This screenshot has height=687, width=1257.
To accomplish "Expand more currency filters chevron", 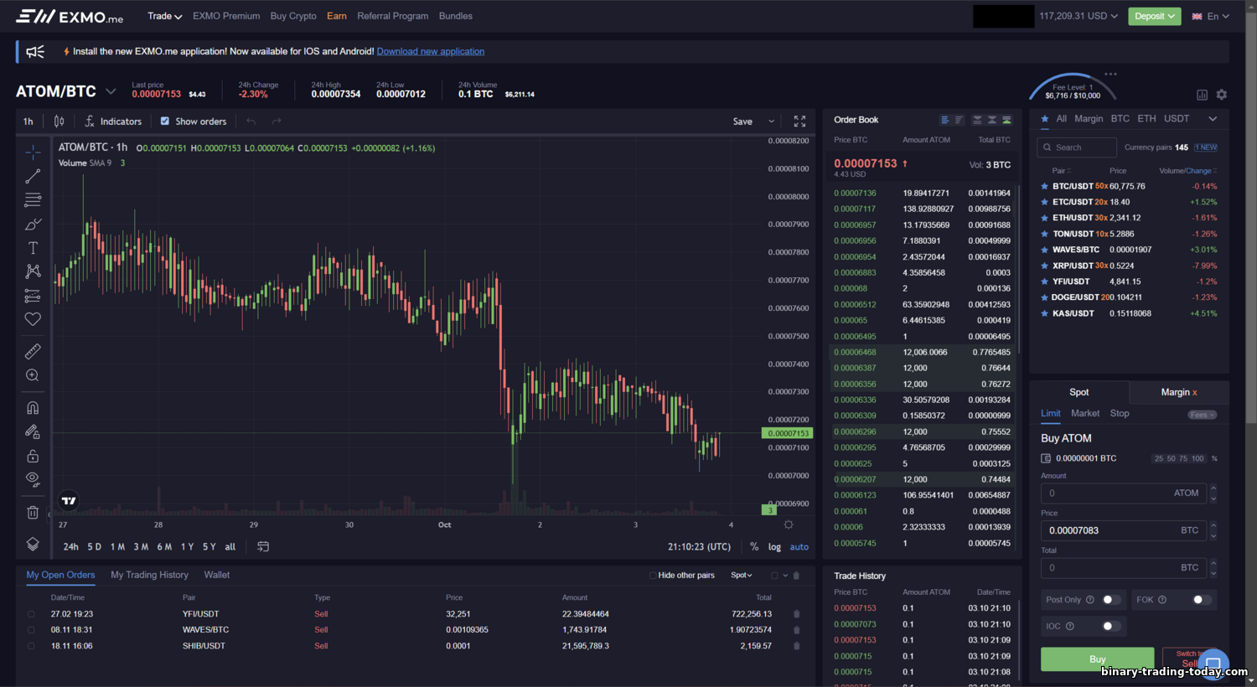I will click(1213, 119).
